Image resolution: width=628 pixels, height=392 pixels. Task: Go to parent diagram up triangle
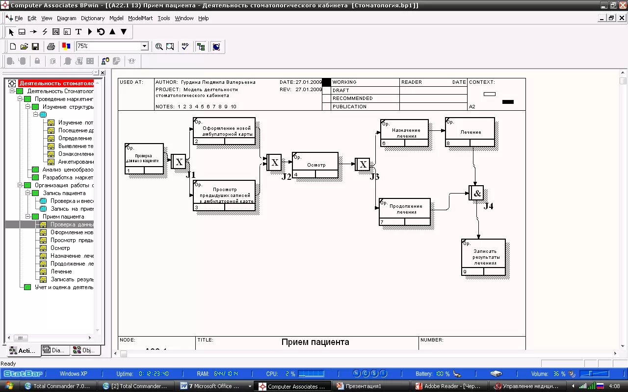[x=112, y=31]
